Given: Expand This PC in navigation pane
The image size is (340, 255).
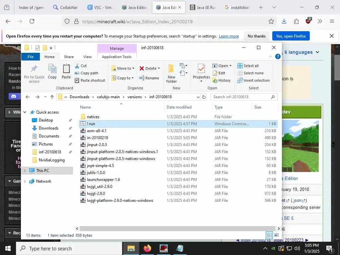Looking at the screenshot, I should click(25, 171).
